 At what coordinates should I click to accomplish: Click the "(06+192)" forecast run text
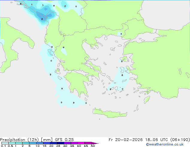pyautogui.click(x=180, y=140)
